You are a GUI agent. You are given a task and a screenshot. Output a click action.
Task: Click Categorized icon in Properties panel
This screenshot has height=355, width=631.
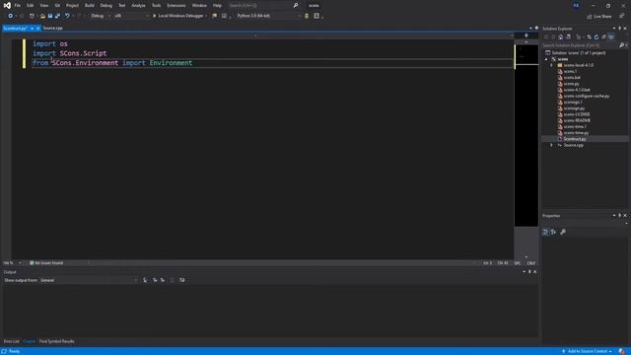[x=545, y=232]
